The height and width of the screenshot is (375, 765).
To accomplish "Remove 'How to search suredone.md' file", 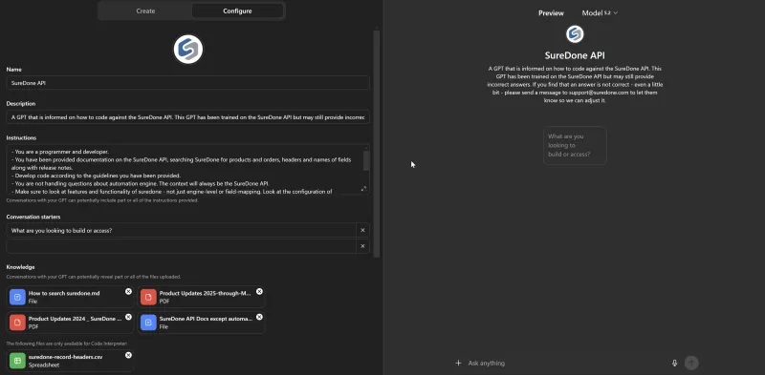I will 128,291.
